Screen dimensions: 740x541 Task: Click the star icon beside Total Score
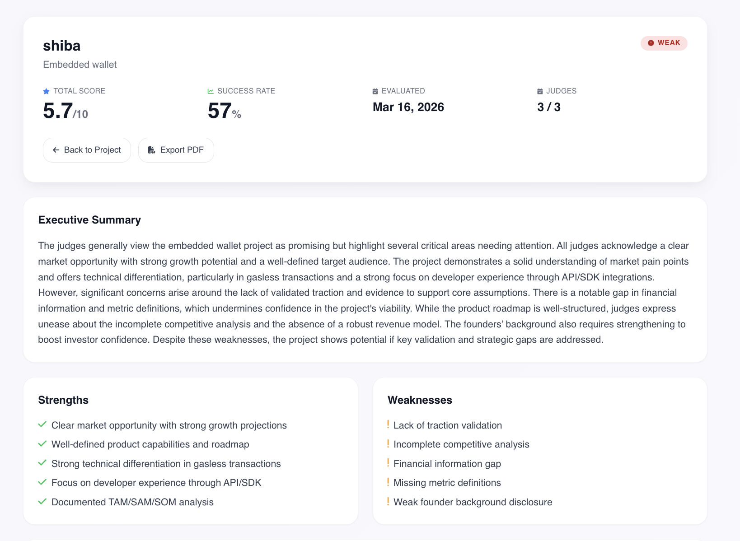click(47, 91)
